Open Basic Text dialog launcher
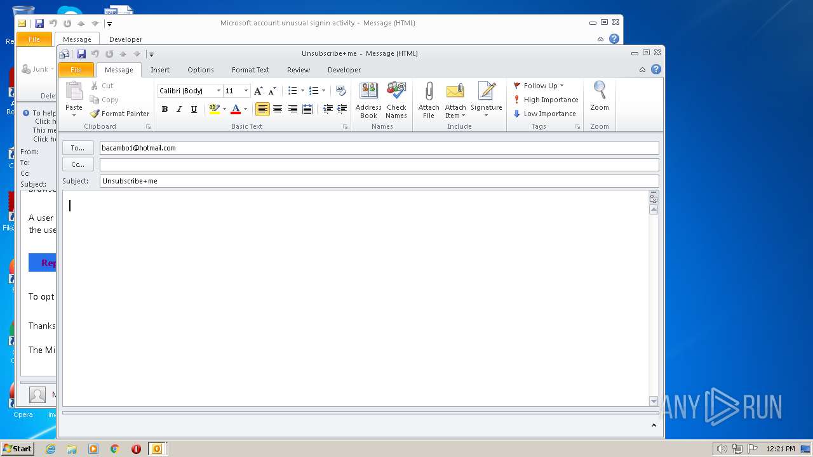813x457 pixels. (346, 127)
